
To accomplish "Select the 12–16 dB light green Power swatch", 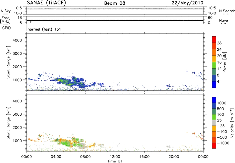I will coord(214,65).
